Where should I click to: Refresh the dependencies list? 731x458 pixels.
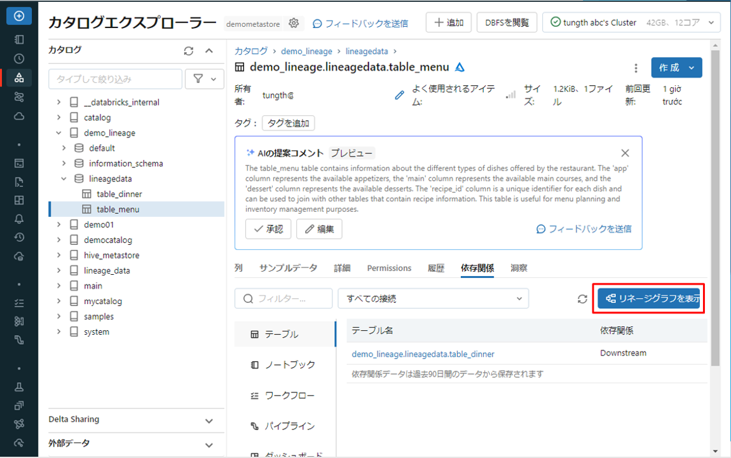(582, 298)
